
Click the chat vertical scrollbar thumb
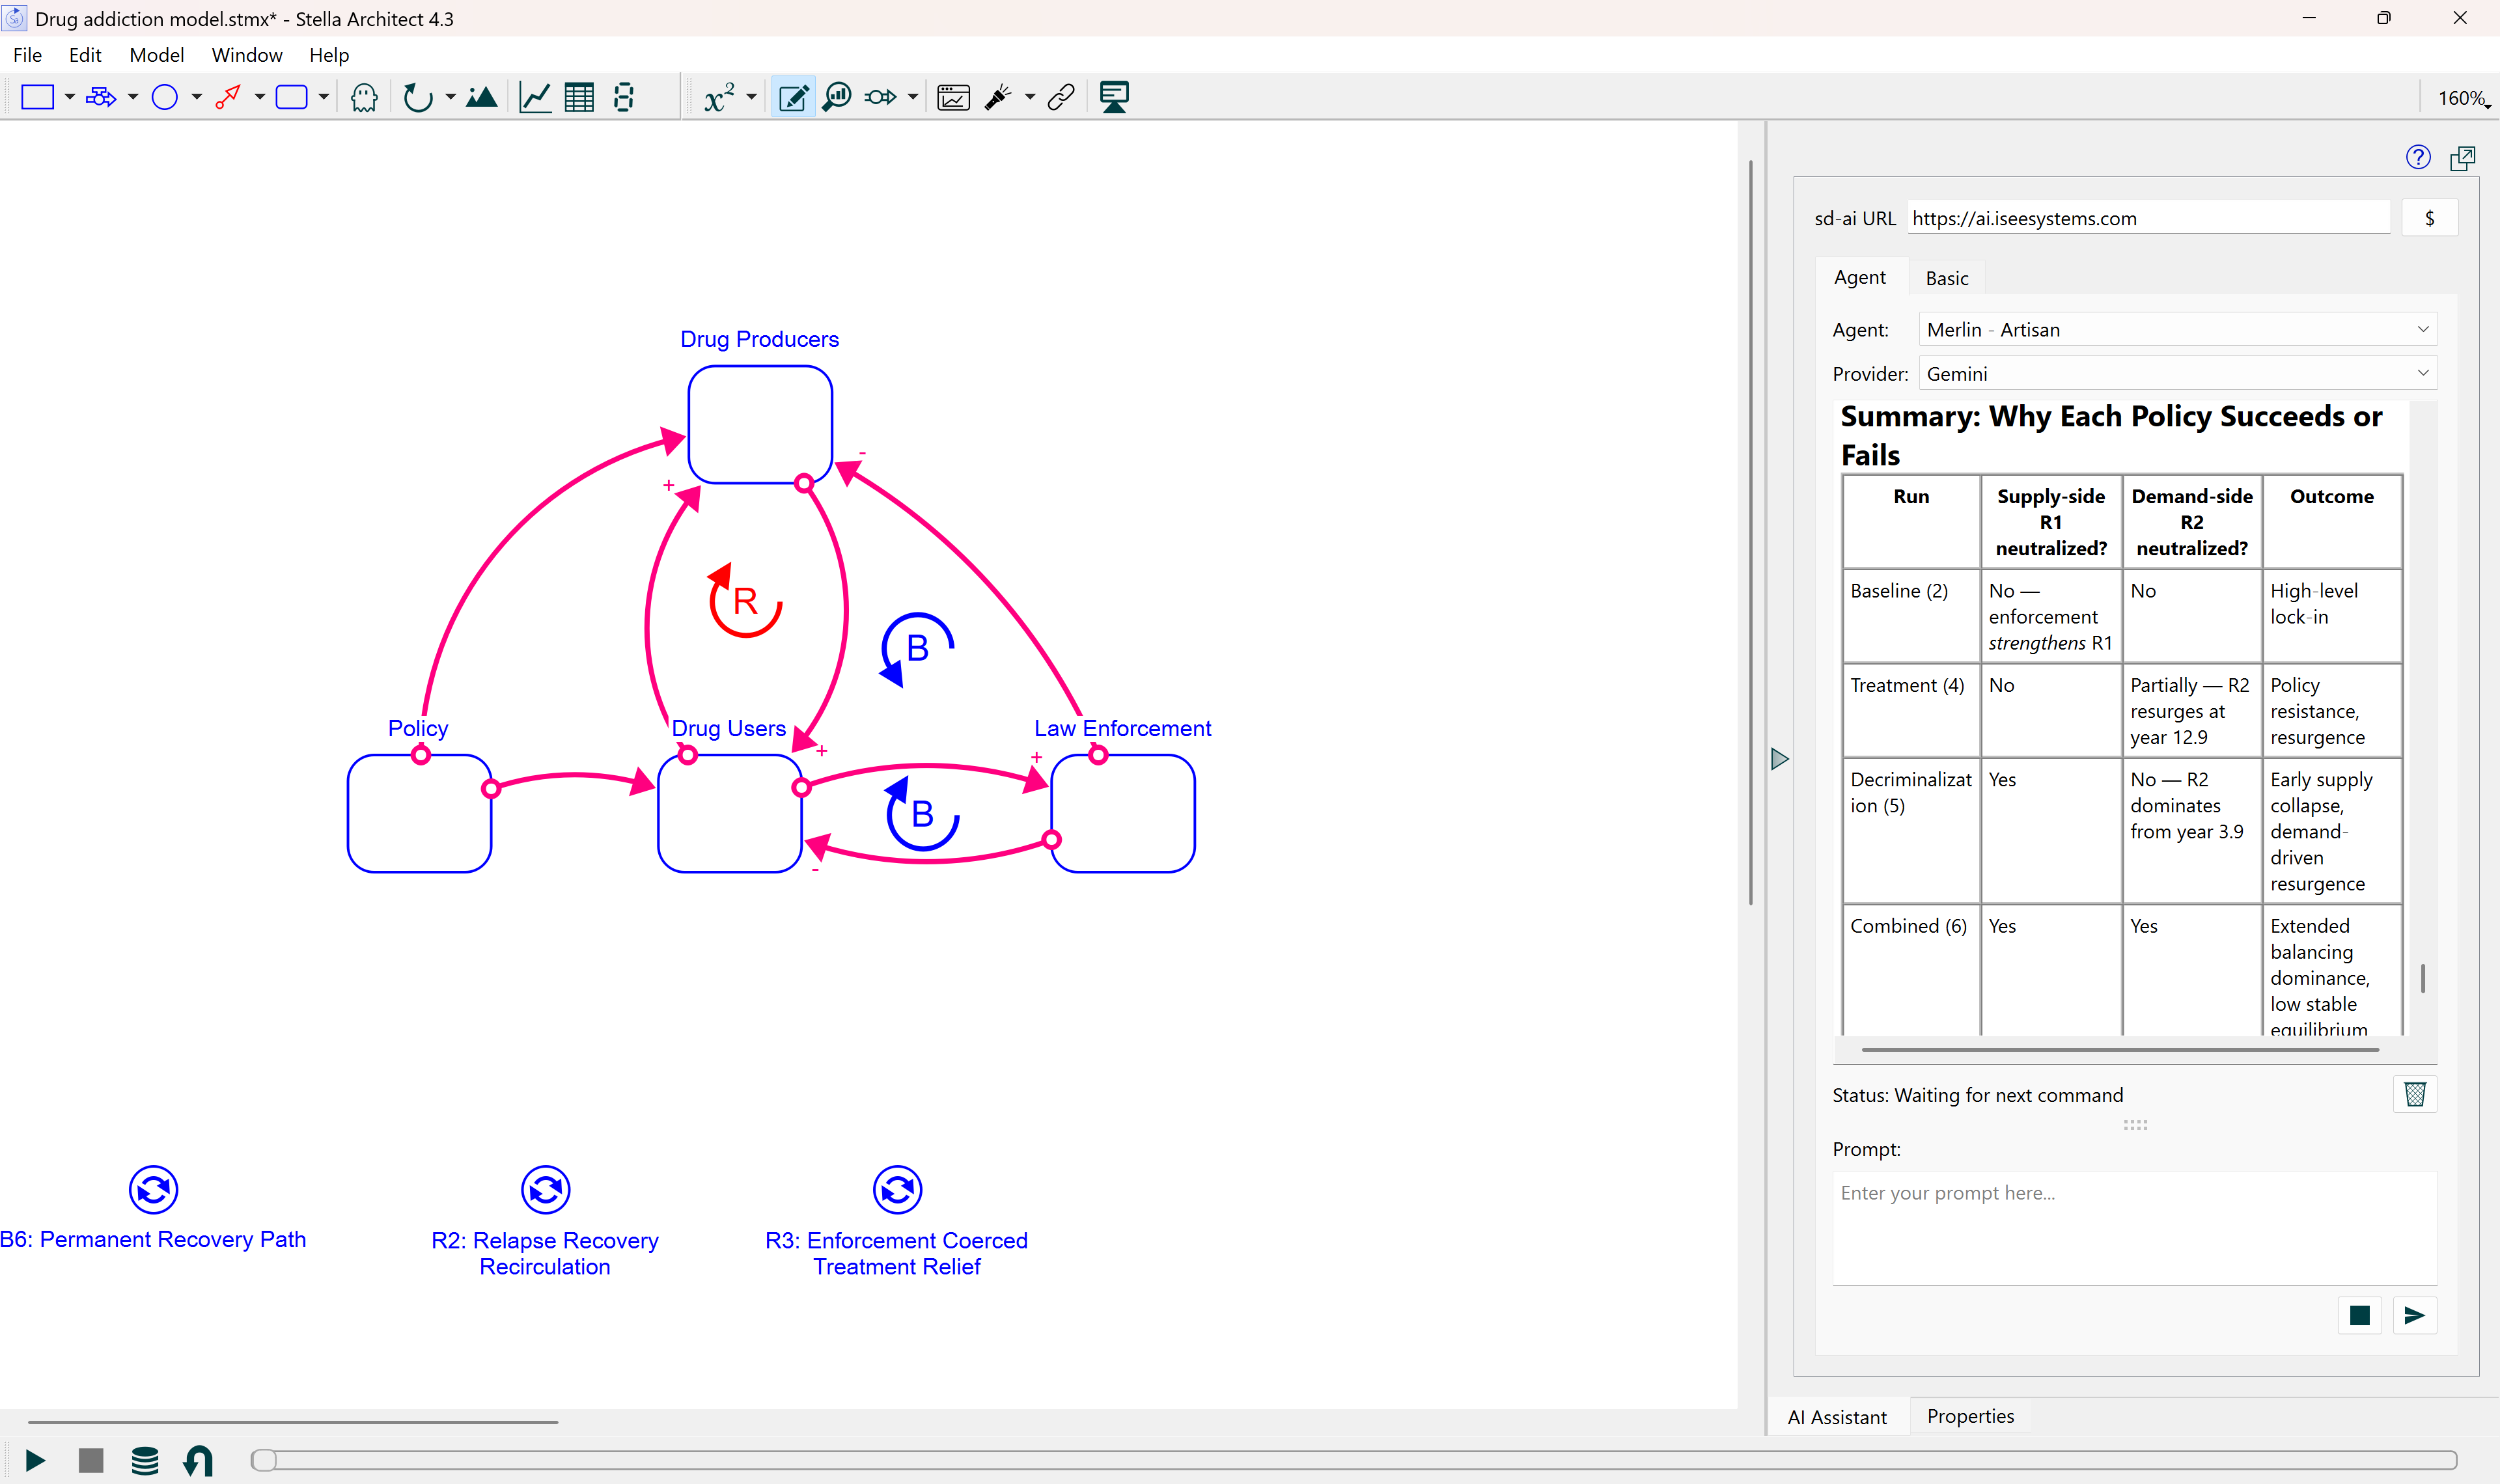(x=2423, y=978)
